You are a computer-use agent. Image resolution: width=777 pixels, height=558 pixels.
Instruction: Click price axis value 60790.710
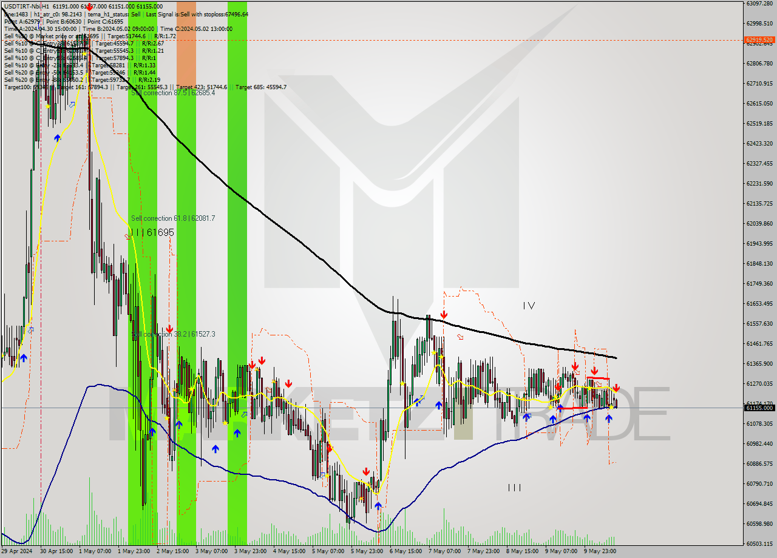click(759, 483)
